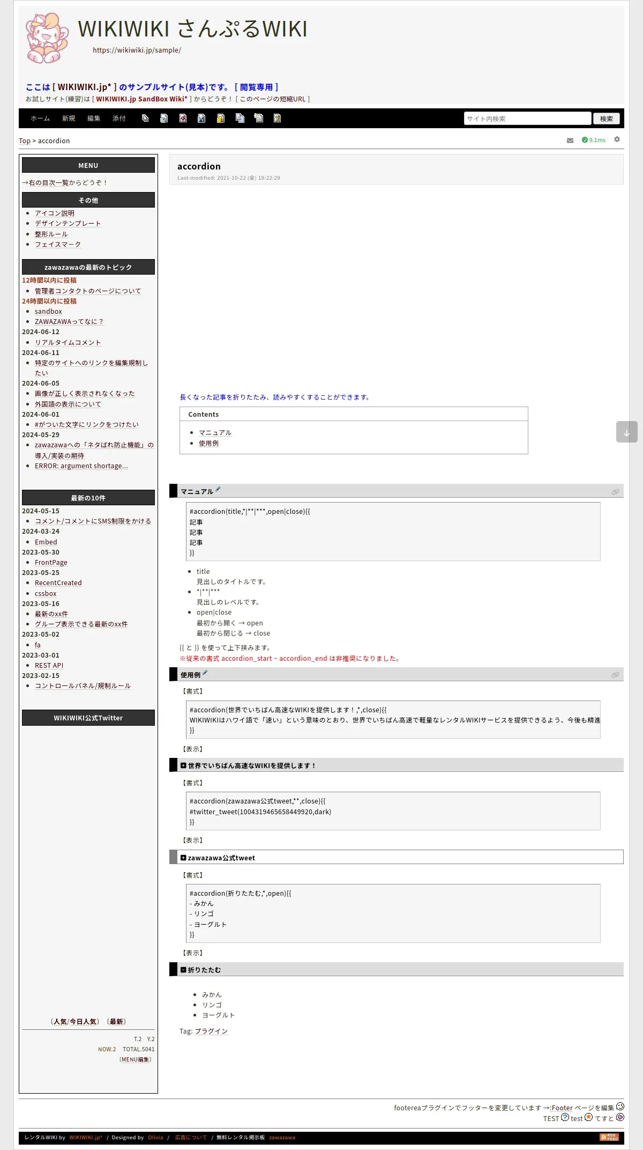Screen dimensions: 643x1150
Task: Click the 検索 search button
Action: pyautogui.click(x=607, y=119)
